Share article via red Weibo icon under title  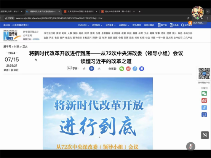pos(128,69)
